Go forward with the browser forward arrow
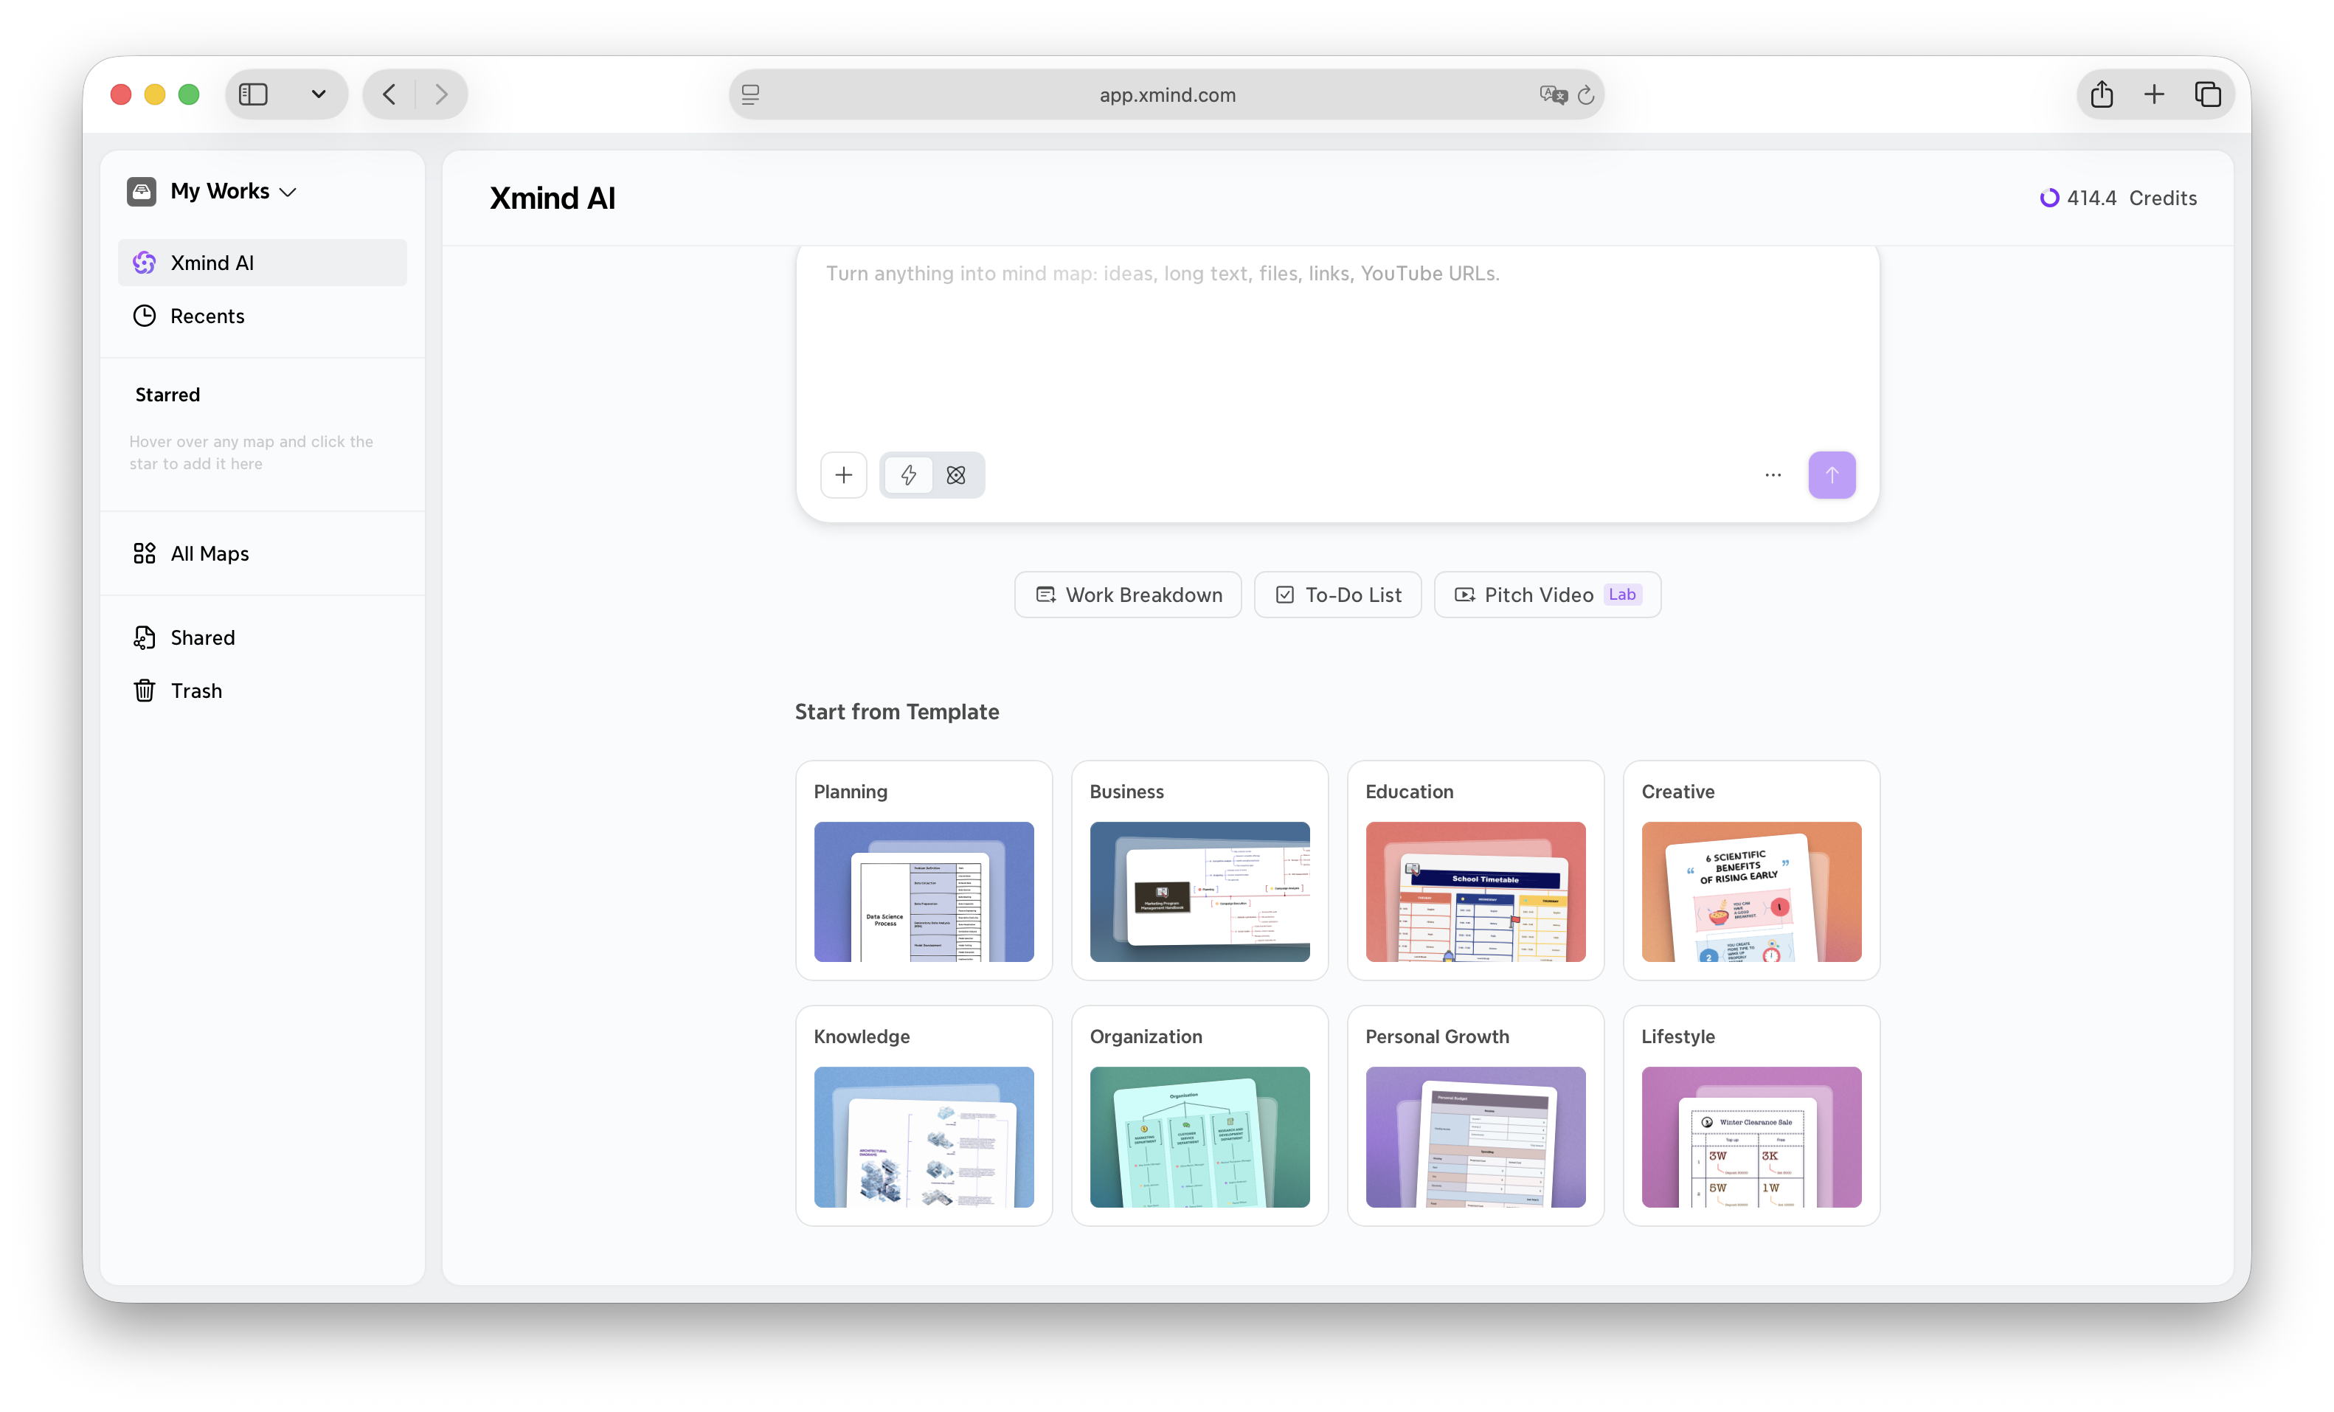 [x=440, y=94]
